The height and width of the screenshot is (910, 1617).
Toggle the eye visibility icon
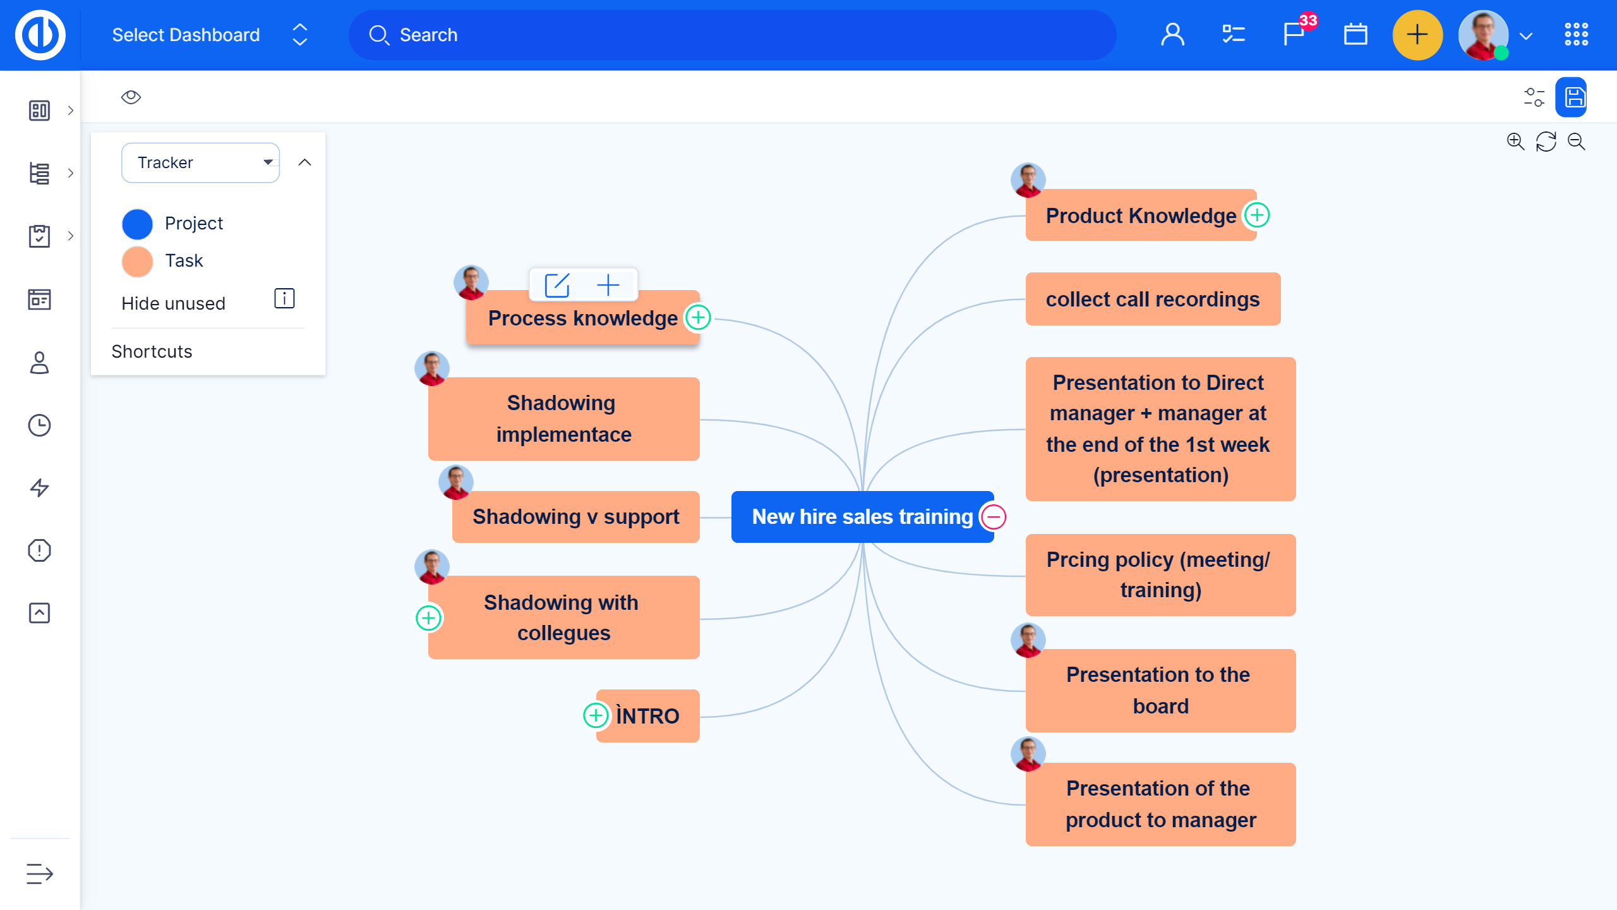(x=131, y=97)
